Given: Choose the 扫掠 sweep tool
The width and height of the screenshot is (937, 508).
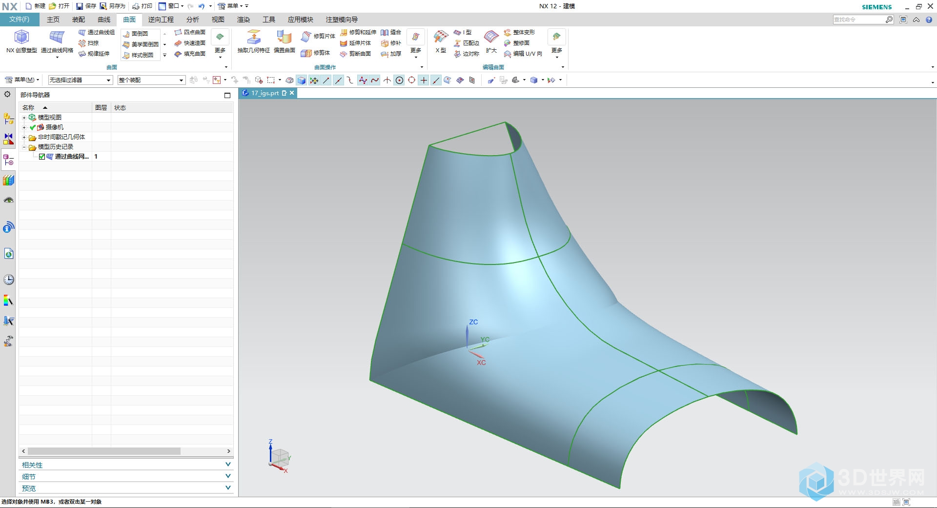Looking at the screenshot, I should pos(89,43).
